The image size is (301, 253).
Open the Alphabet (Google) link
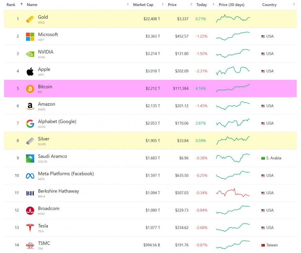pyautogui.click(x=57, y=122)
